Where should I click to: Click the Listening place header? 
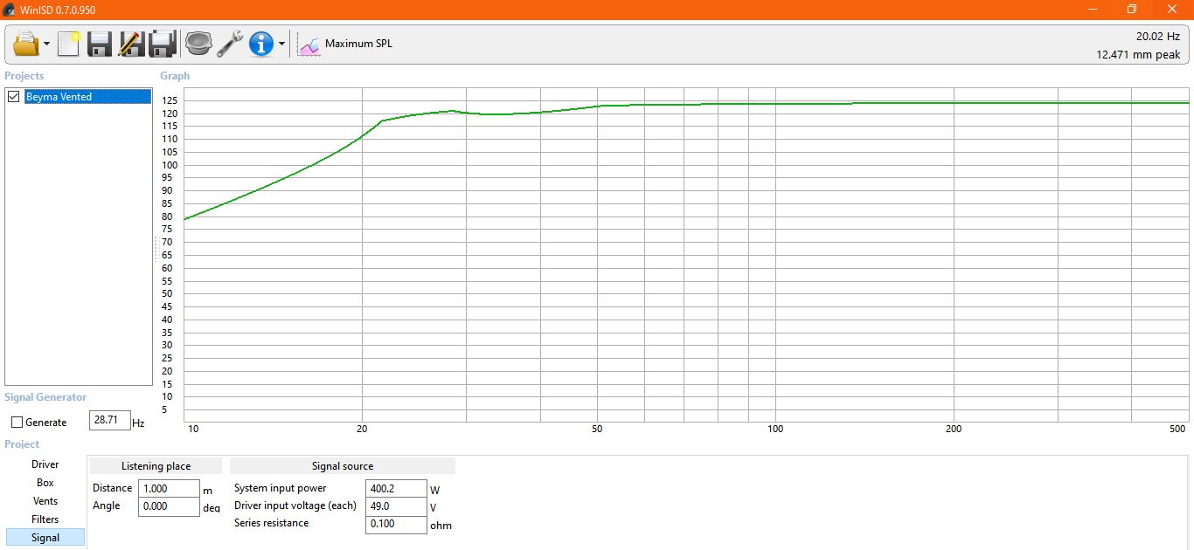(156, 466)
